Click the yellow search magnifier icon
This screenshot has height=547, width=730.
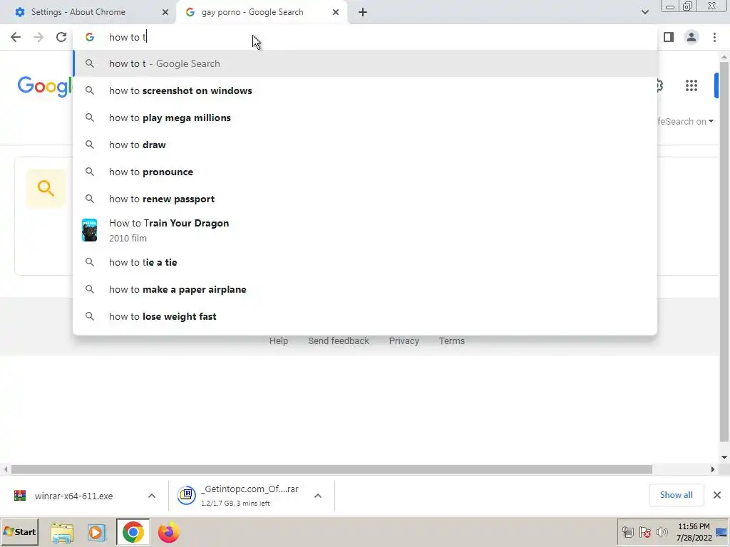(46, 188)
